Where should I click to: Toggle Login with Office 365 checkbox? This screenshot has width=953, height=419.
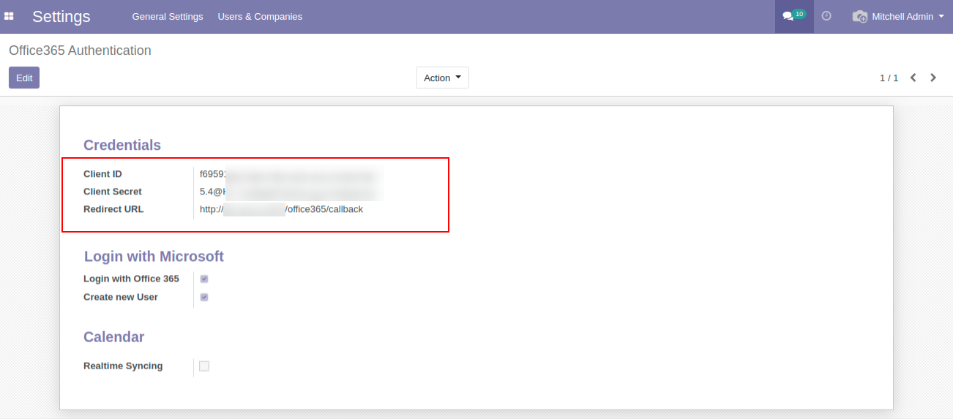click(x=204, y=279)
